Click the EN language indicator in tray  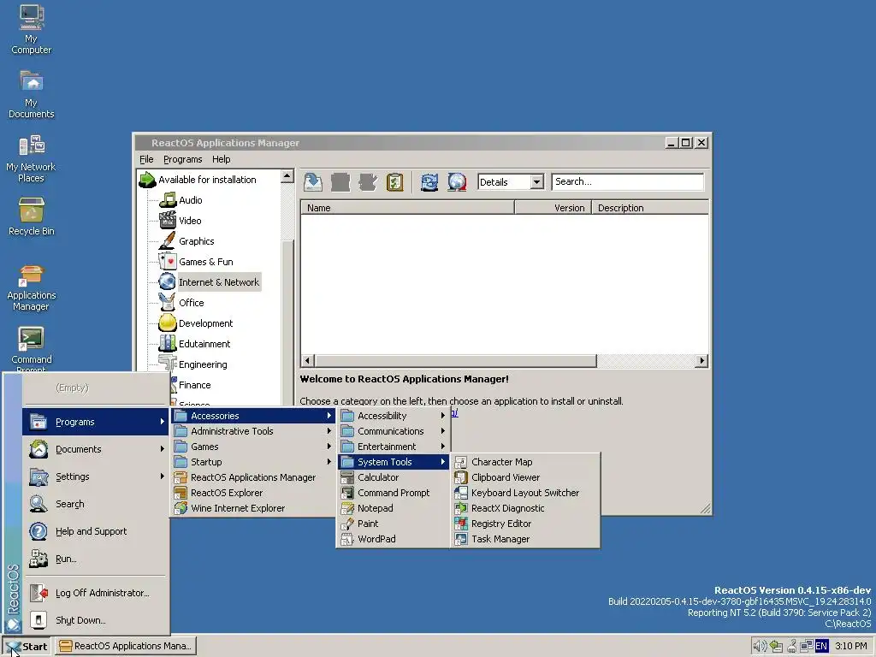(821, 646)
